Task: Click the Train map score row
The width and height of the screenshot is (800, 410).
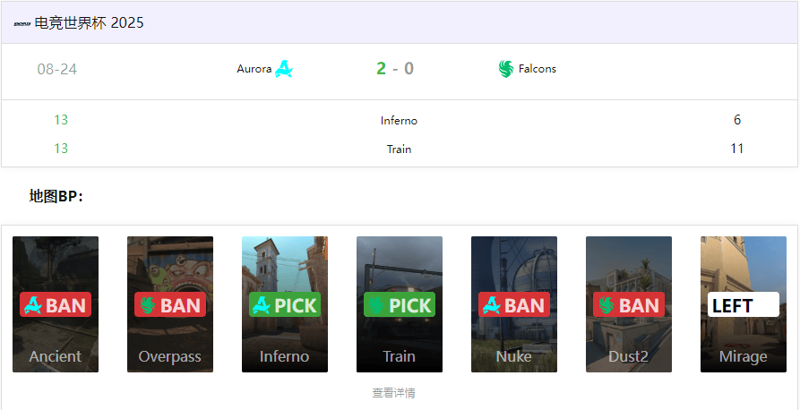Action: pos(399,149)
